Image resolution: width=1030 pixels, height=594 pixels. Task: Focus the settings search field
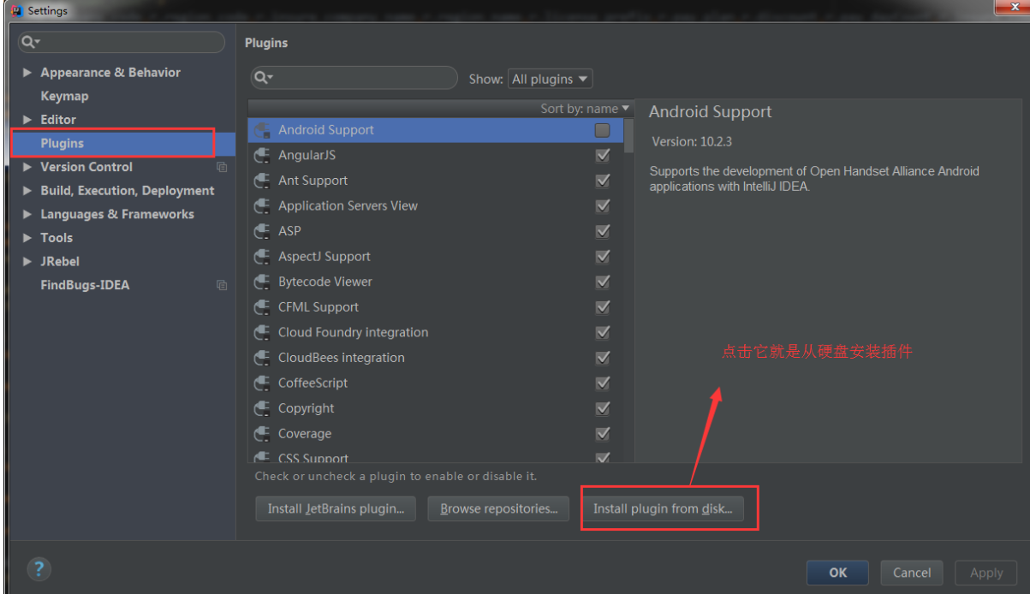click(122, 42)
